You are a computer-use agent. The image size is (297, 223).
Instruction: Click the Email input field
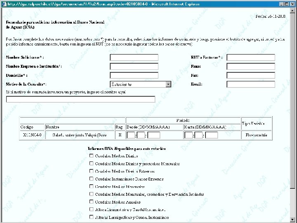[251, 84]
